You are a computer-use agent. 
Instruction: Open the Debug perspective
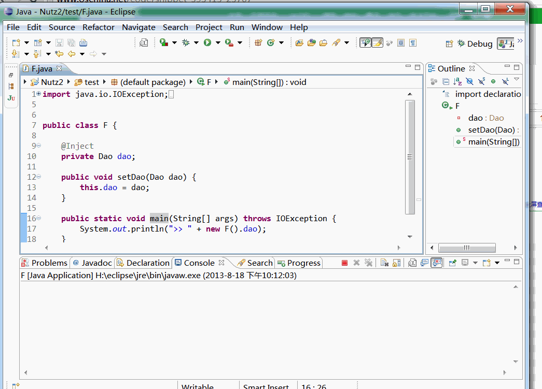(x=474, y=44)
